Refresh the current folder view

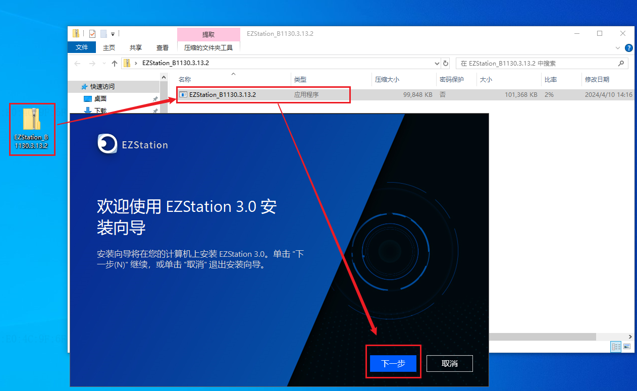(x=445, y=63)
